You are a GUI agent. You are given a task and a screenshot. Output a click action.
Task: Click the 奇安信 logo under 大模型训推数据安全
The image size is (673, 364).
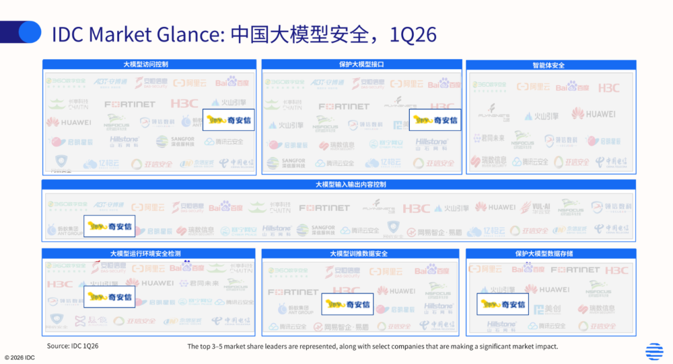click(x=347, y=304)
